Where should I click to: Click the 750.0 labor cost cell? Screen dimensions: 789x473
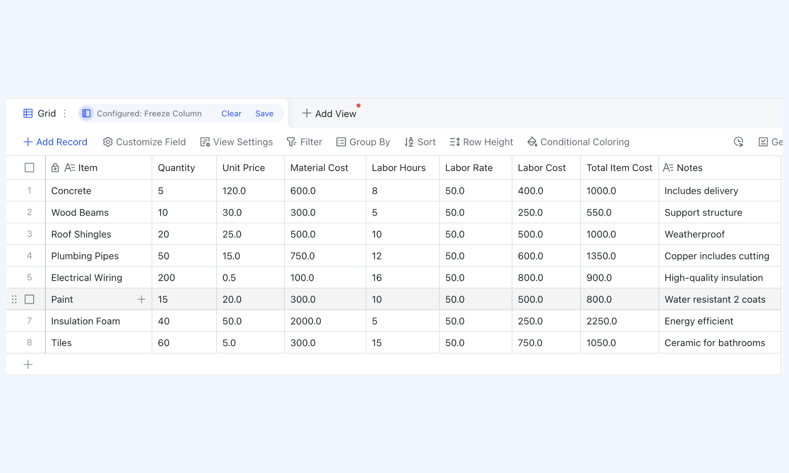click(x=546, y=343)
